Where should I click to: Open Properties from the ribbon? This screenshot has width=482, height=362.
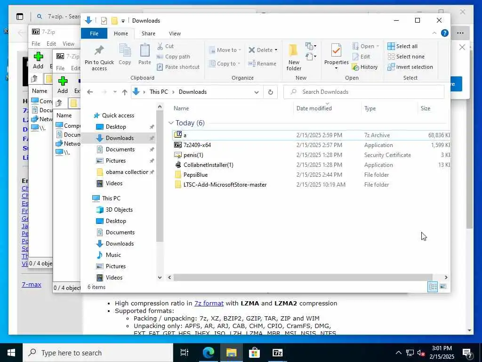point(336,57)
